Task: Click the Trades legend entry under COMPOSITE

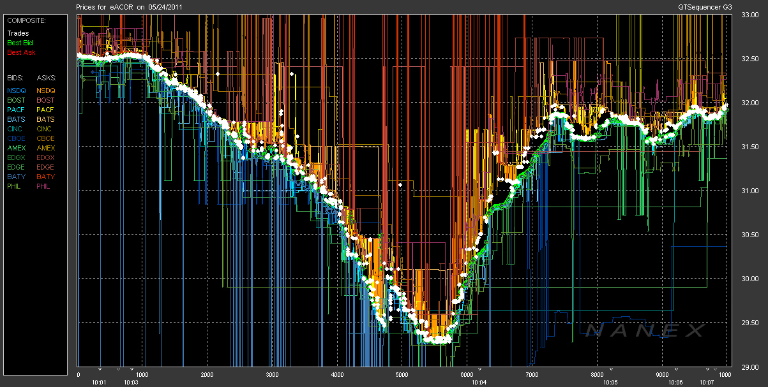Action: click(18, 33)
